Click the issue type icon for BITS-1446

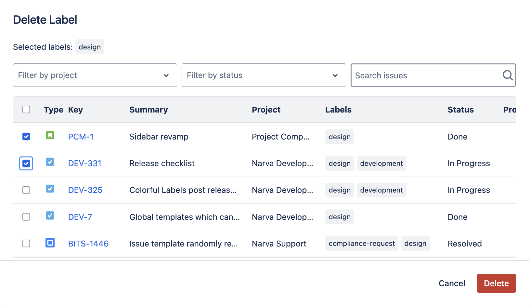pyautogui.click(x=50, y=243)
